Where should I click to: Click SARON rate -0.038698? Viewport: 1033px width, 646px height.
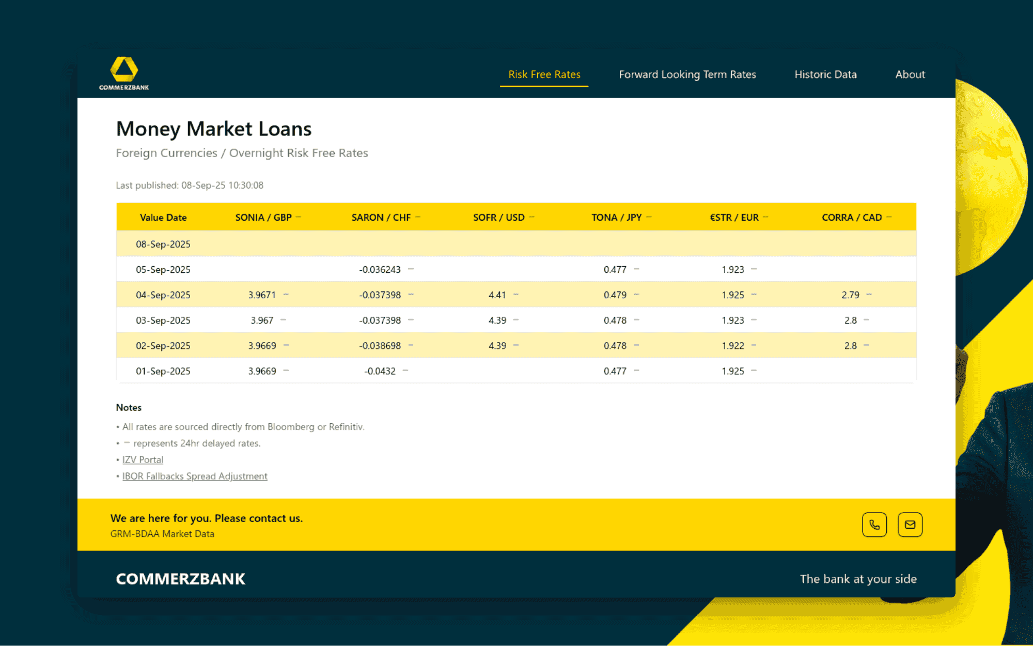click(x=380, y=346)
